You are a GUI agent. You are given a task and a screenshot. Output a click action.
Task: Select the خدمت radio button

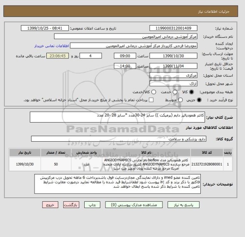click(x=175, y=92)
